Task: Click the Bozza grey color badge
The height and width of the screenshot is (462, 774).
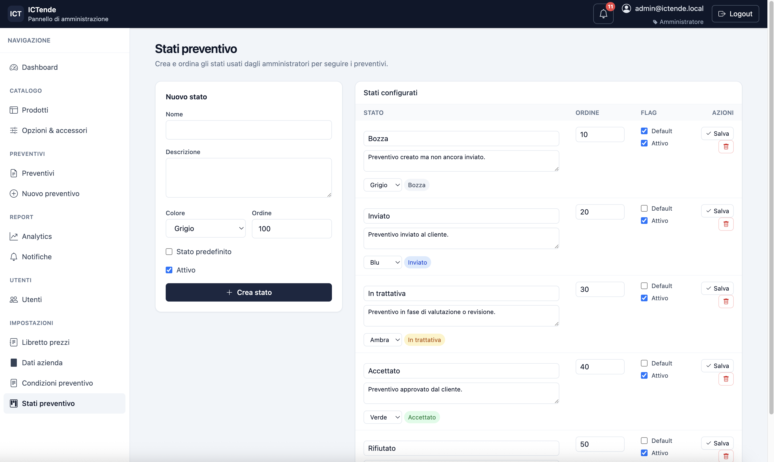Action: click(417, 185)
